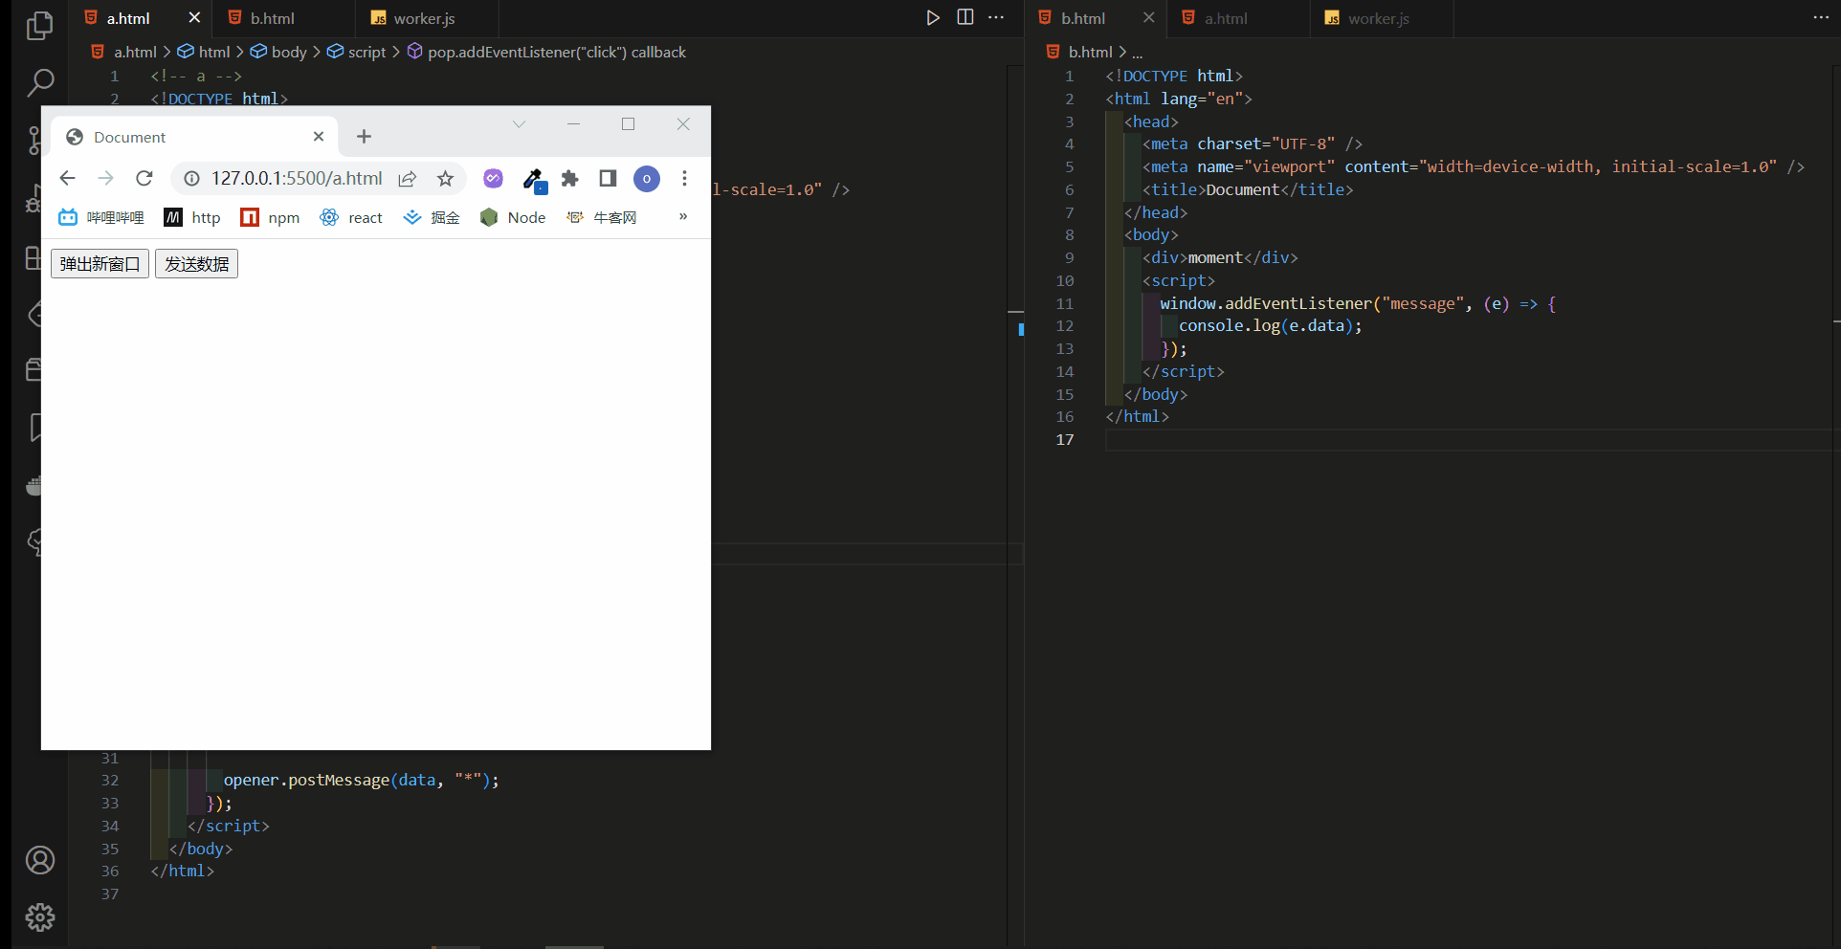The image size is (1841, 949).
Task: Click console.log(e.data) line in b.html
Action: [1270, 326]
